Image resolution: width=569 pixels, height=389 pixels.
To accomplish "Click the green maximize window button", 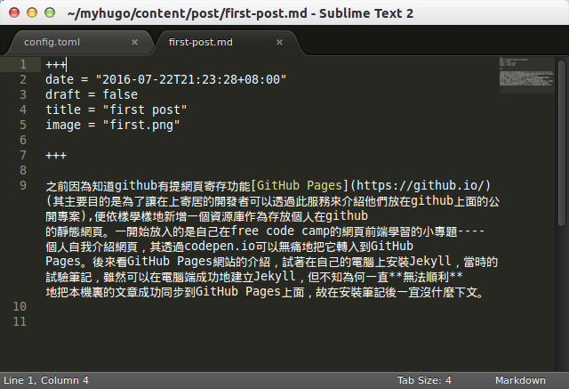I will coord(50,12).
